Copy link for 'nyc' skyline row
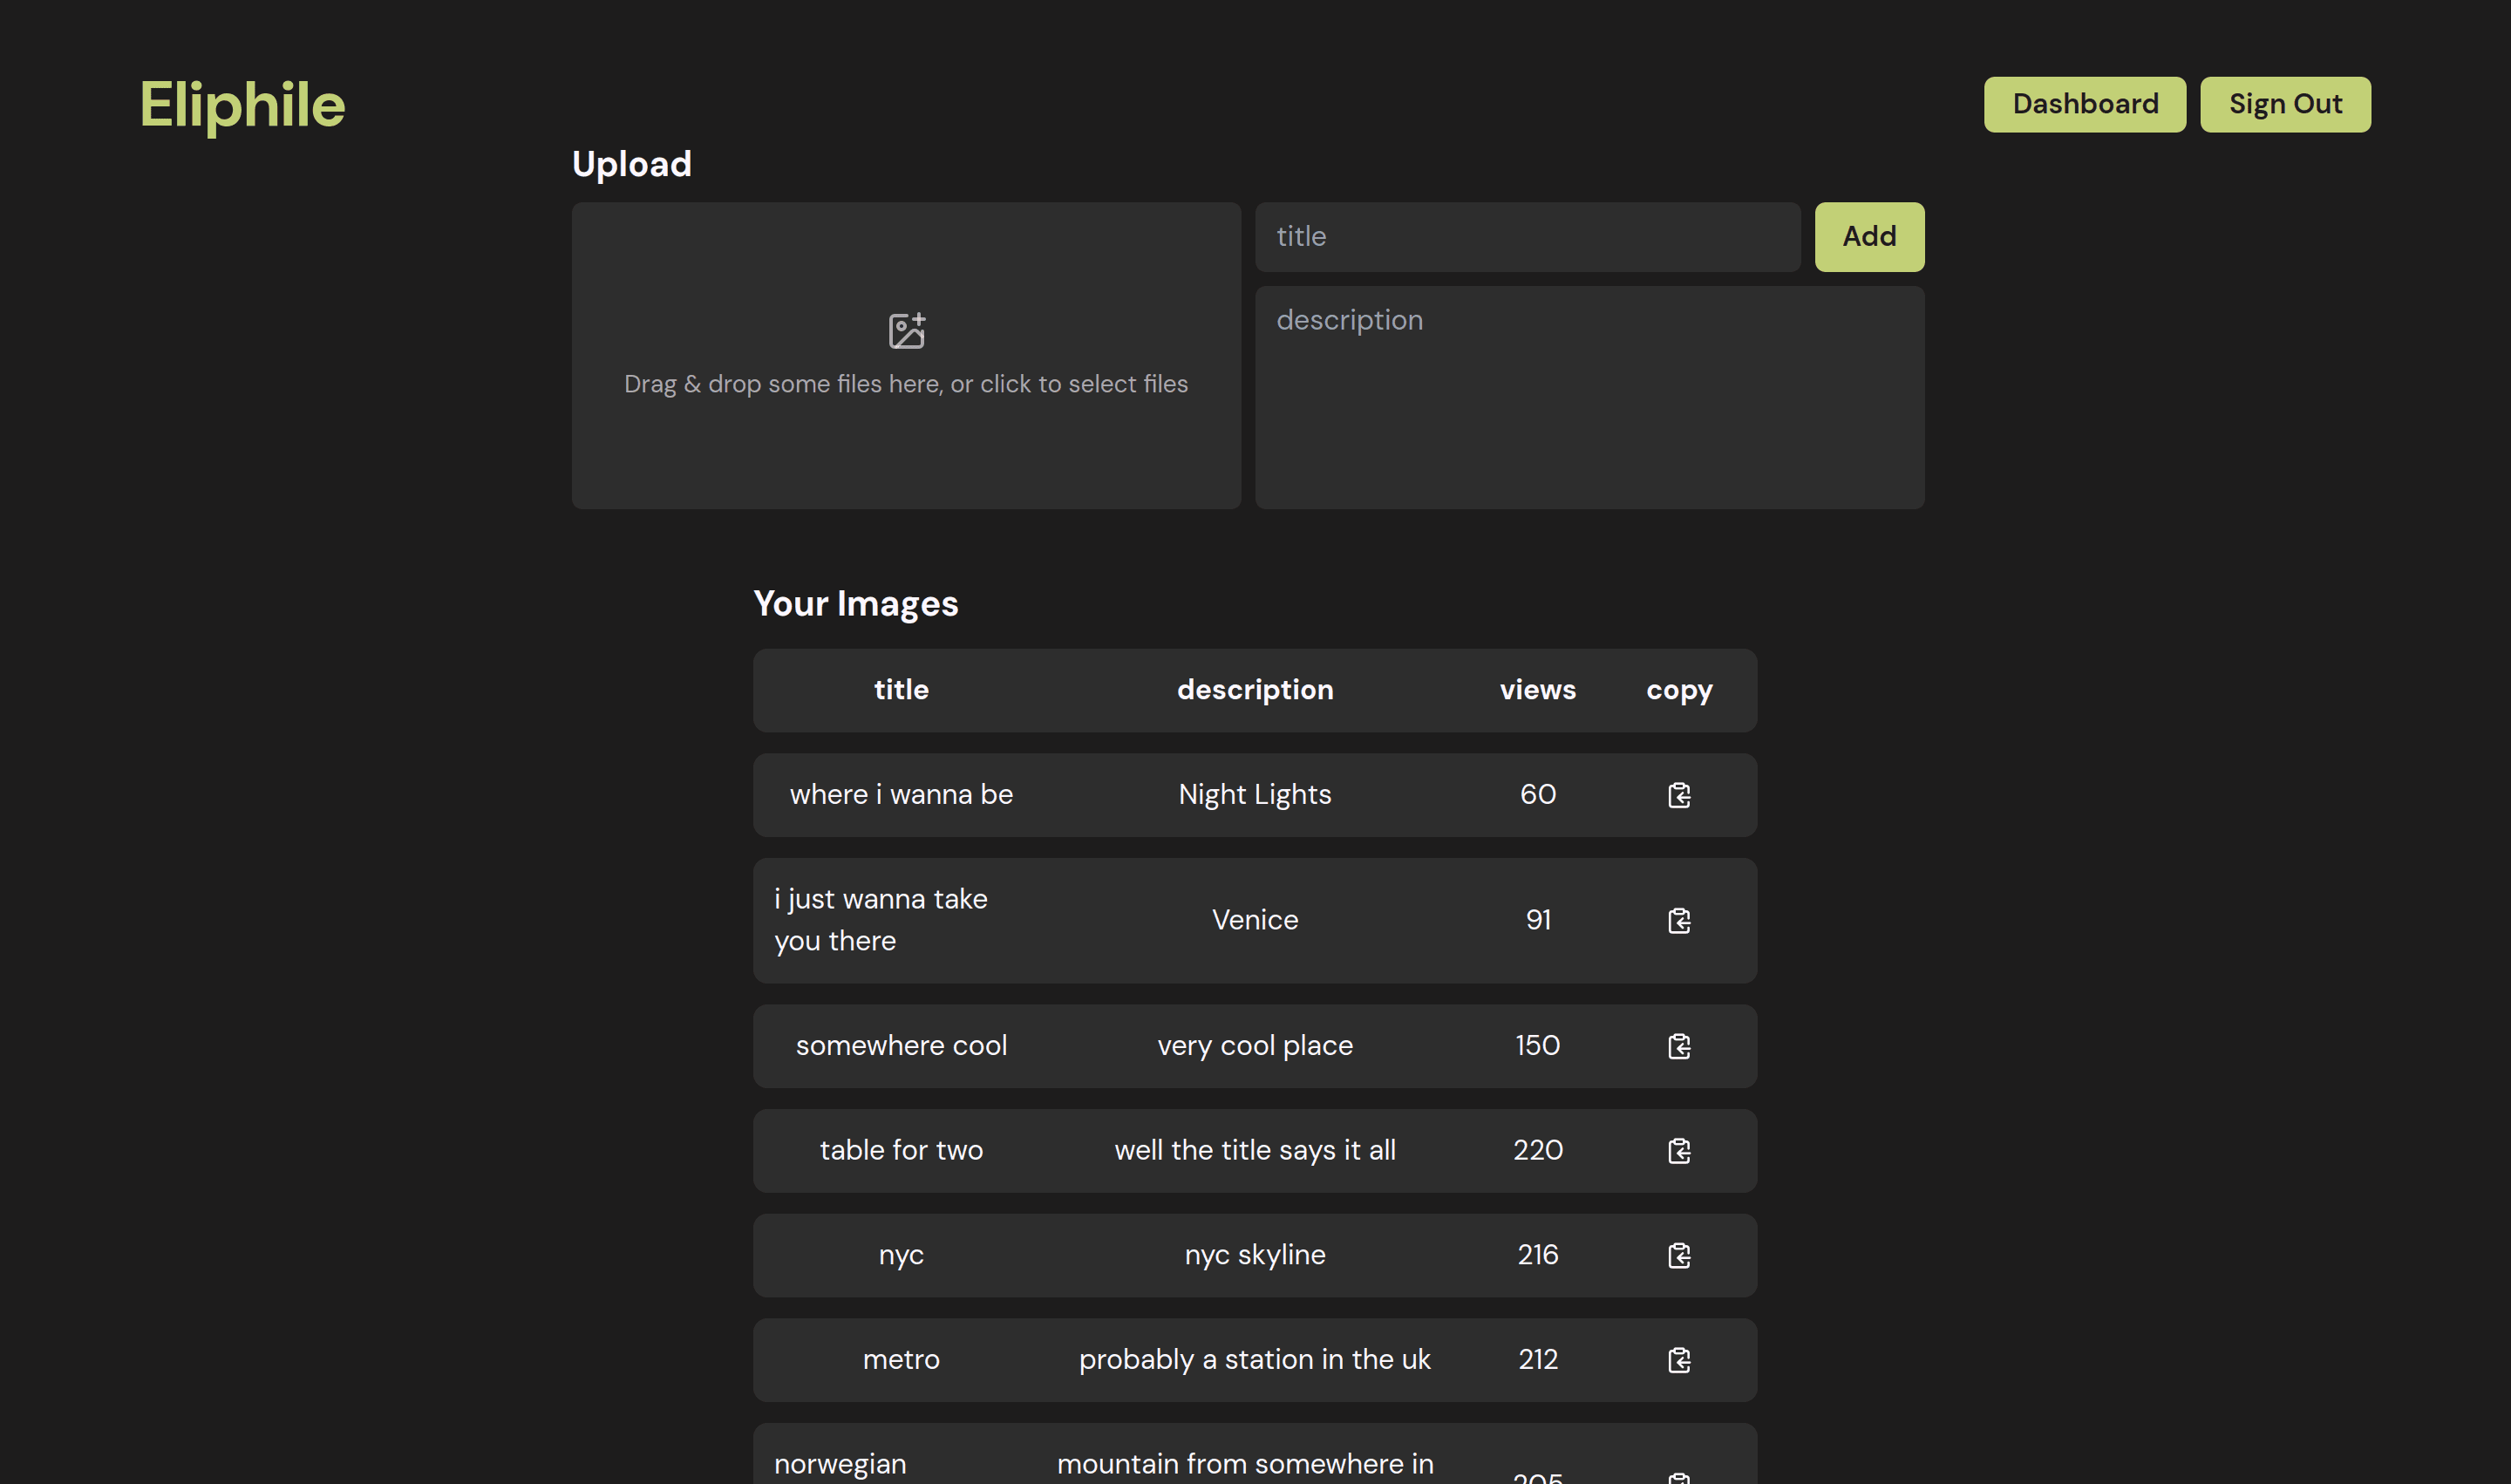 (1679, 1255)
